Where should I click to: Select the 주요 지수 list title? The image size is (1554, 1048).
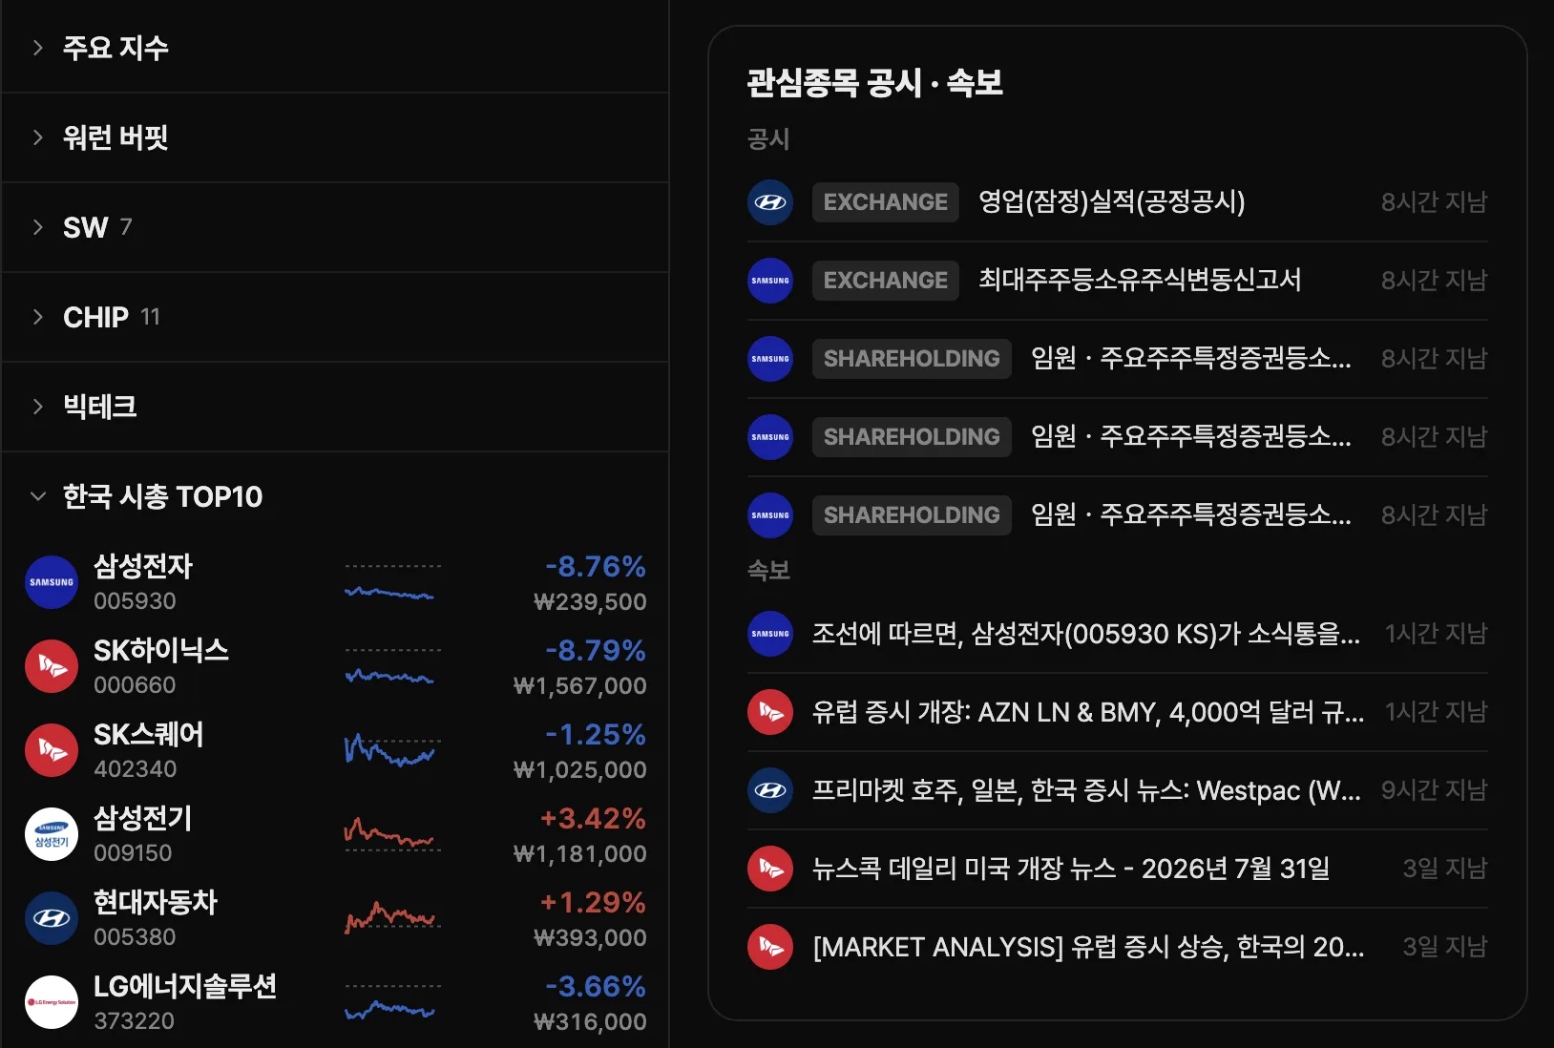click(x=115, y=48)
